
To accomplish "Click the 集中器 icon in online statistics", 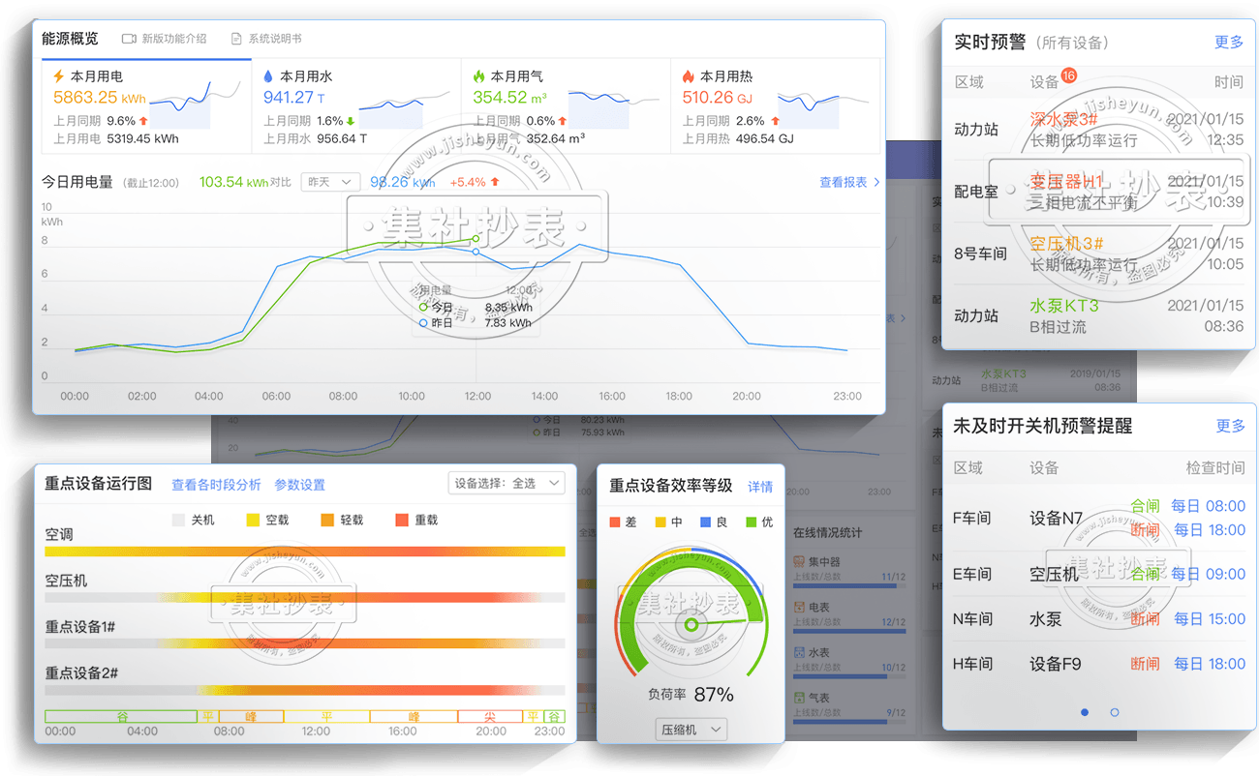I will coord(799,561).
